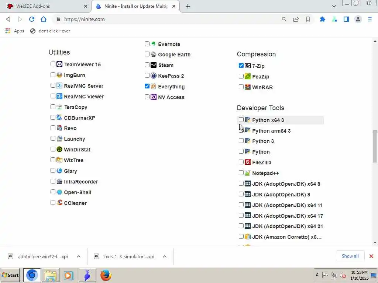This screenshot has height=283, width=378.
Task: Click the browser forward arrow
Action: pyautogui.click(x=20, y=19)
